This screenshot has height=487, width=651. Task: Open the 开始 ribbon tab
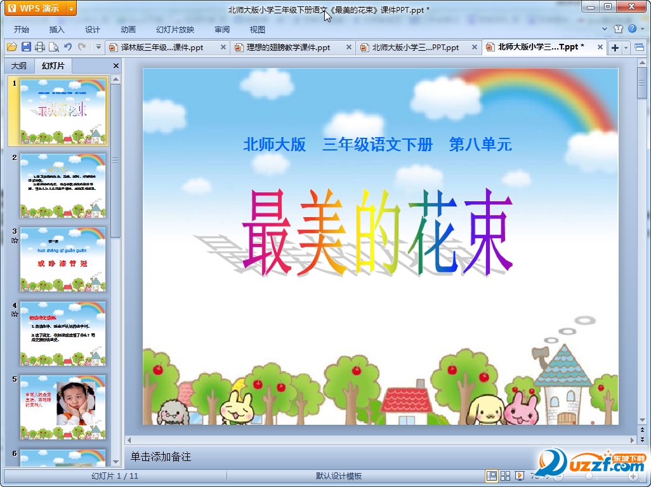click(21, 29)
